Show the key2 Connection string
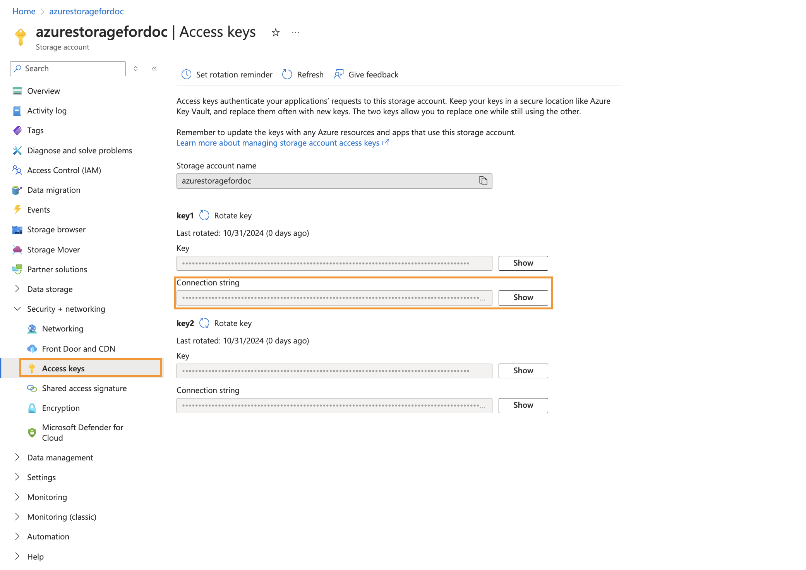 [x=523, y=405]
